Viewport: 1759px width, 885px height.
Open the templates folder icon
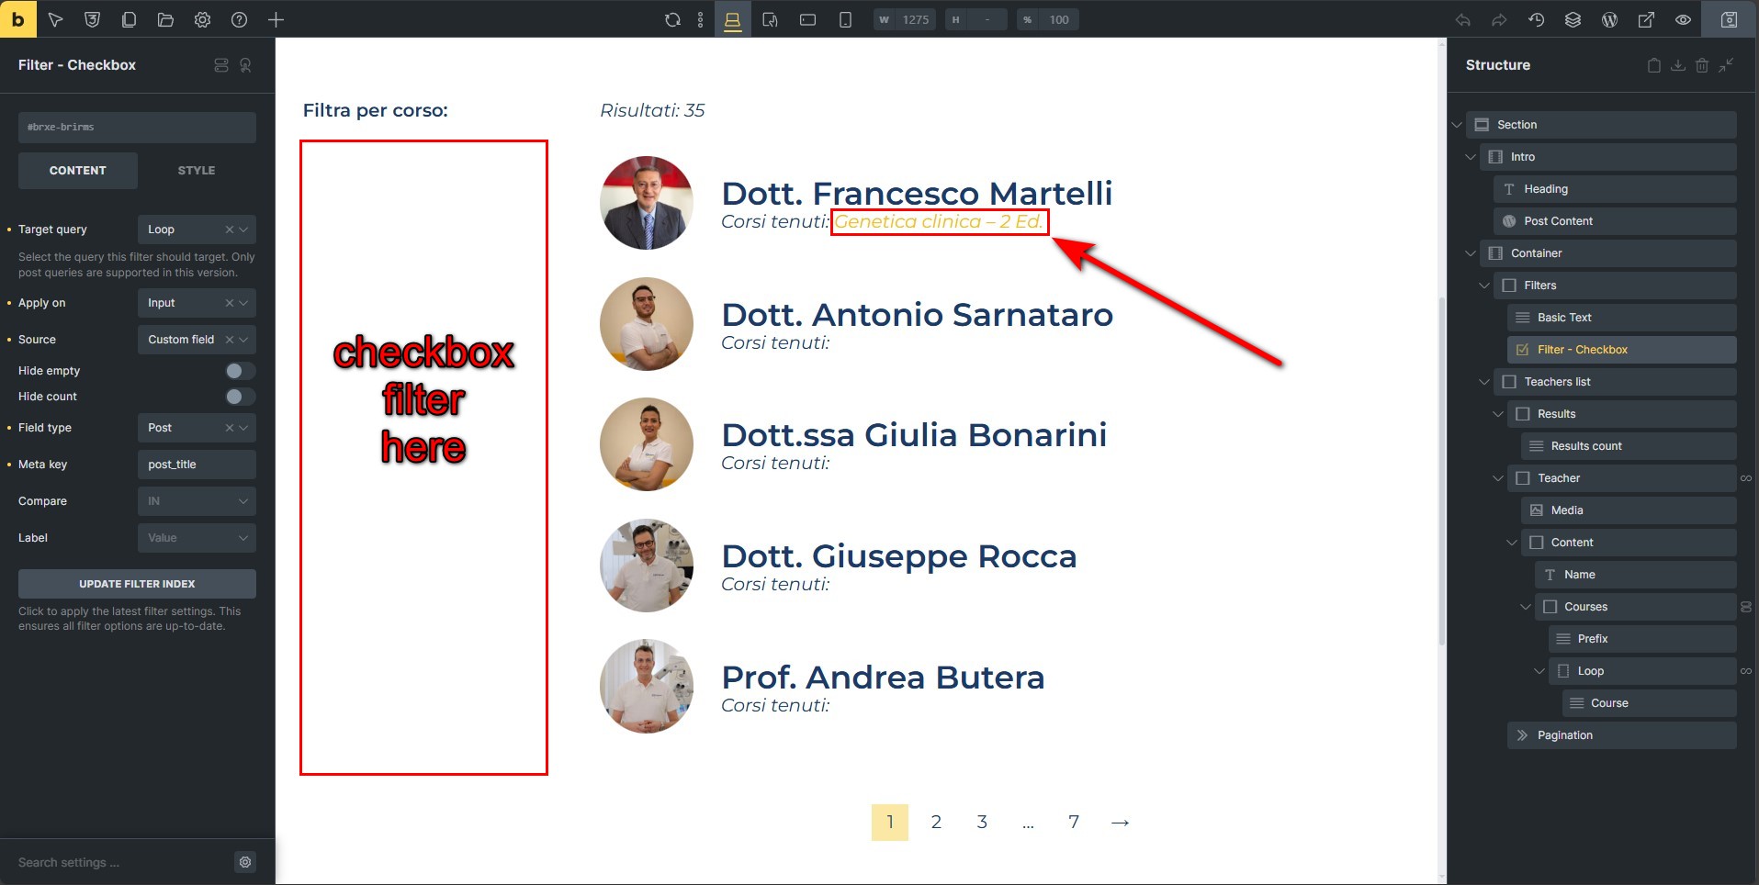coord(165,19)
